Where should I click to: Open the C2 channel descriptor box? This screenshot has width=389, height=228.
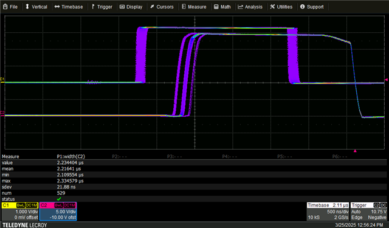(58, 212)
